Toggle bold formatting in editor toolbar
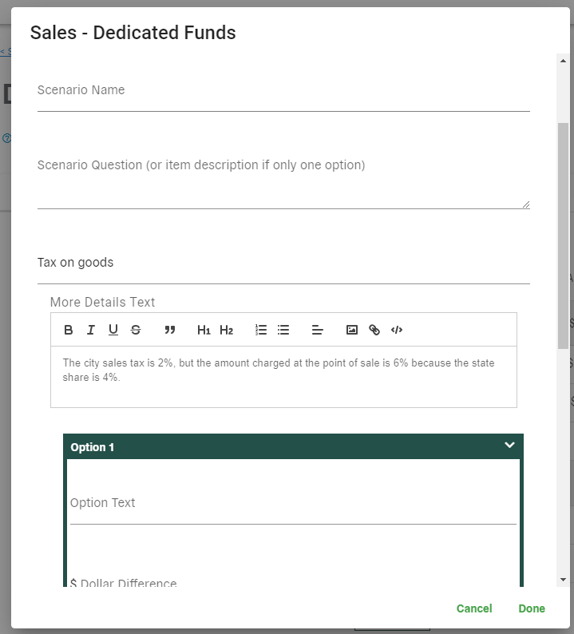 69,330
